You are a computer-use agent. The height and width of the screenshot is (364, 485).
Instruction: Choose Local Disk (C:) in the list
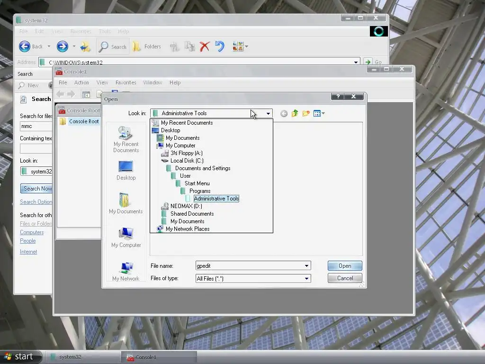[x=187, y=161]
